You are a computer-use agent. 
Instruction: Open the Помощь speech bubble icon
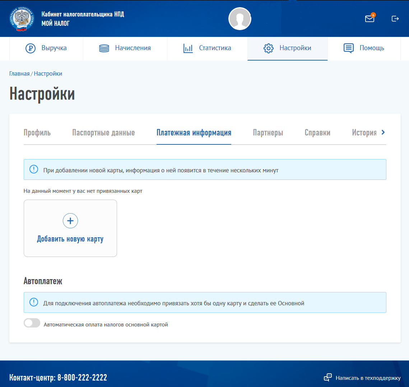[x=349, y=48]
